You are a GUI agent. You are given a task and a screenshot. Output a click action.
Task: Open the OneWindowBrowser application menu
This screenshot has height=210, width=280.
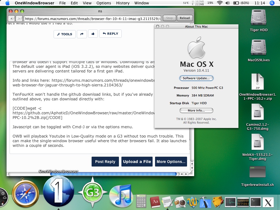[x=34, y=3]
